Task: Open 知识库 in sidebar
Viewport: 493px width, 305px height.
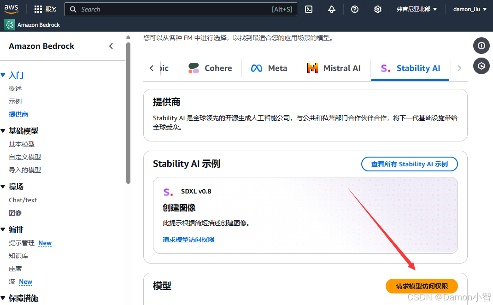Action: (x=18, y=256)
